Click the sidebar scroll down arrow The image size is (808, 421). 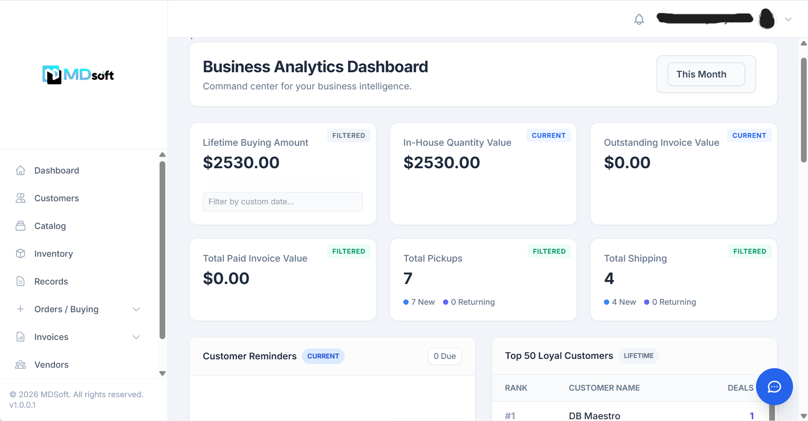click(162, 373)
